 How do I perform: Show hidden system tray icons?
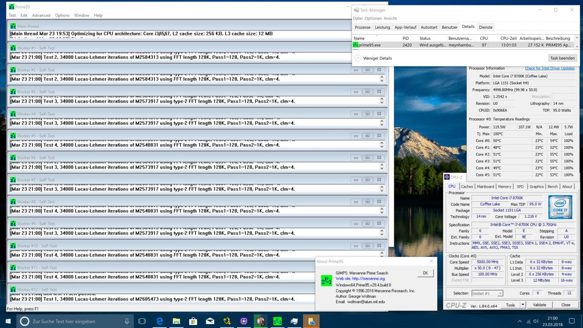(520, 321)
